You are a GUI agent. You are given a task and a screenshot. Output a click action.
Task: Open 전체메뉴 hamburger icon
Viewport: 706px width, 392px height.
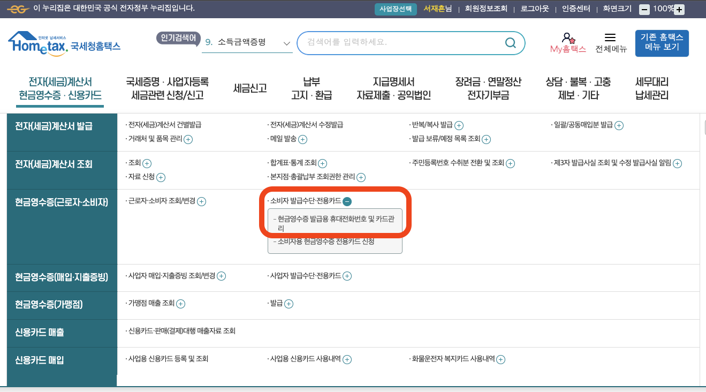610,36
